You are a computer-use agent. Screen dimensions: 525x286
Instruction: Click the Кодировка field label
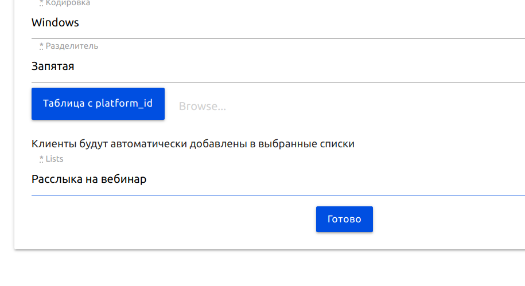pyautogui.click(x=68, y=3)
